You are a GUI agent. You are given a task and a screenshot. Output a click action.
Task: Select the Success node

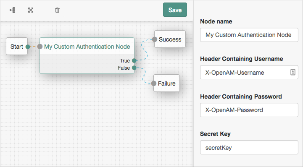(170, 39)
